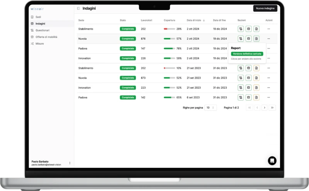Open questionnaire section for Stabilimento 10% row
Viewport: 309px width, 191px height.
click(x=241, y=68)
